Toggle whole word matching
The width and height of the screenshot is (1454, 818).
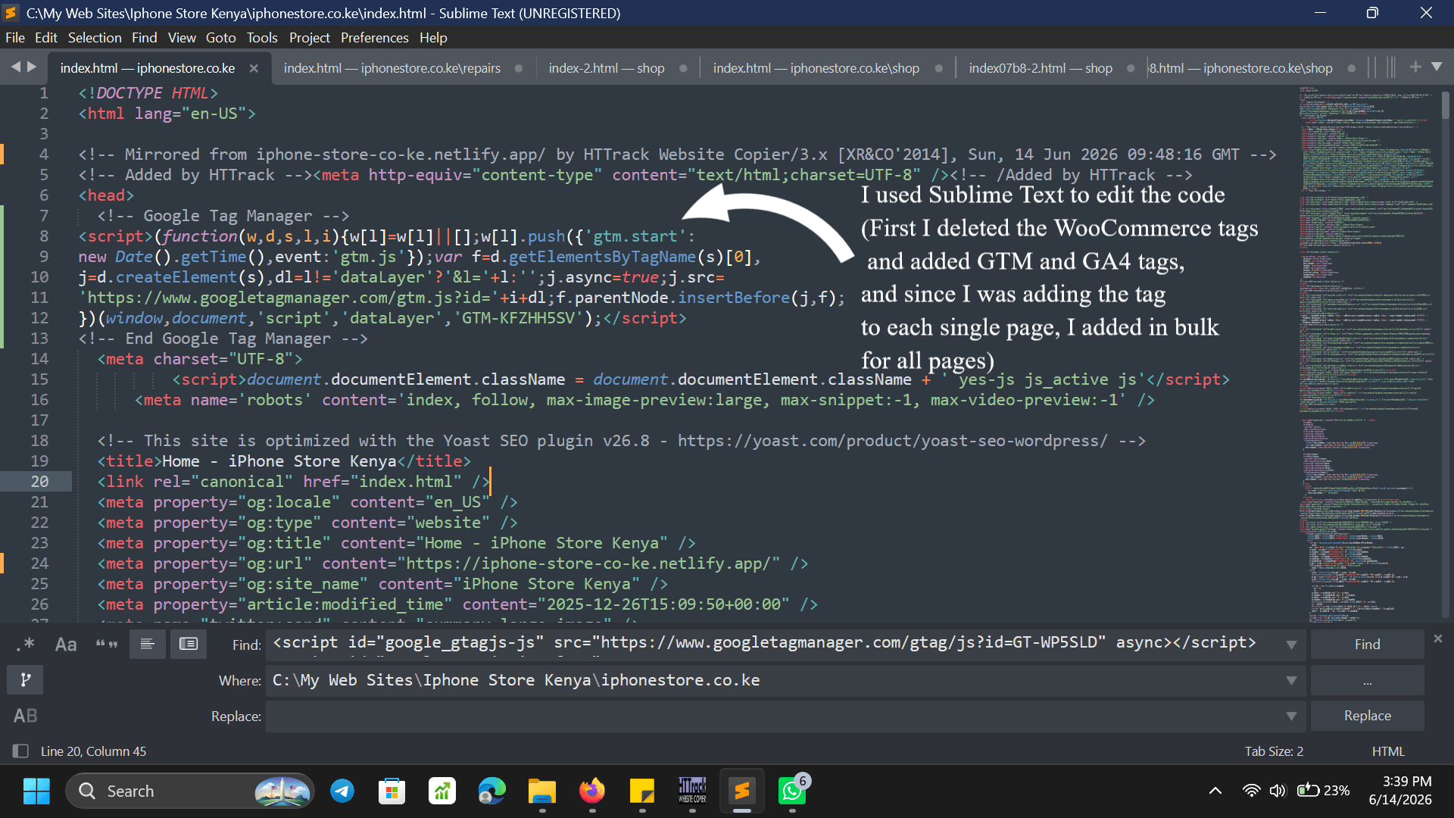coord(107,645)
